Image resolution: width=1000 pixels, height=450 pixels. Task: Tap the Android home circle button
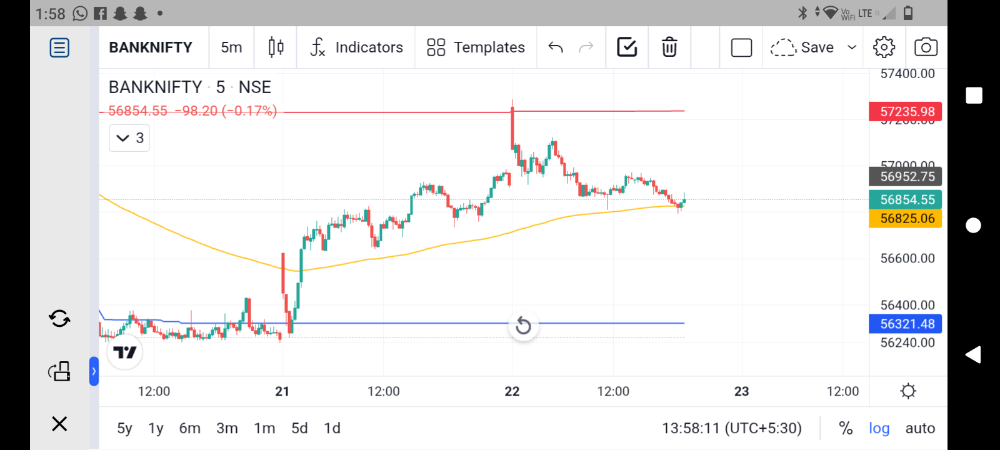click(x=973, y=225)
